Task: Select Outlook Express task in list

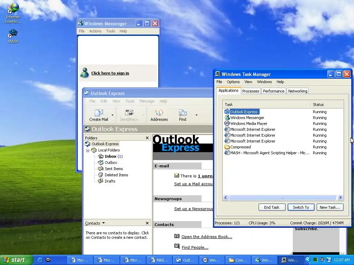Action: coord(283,112)
